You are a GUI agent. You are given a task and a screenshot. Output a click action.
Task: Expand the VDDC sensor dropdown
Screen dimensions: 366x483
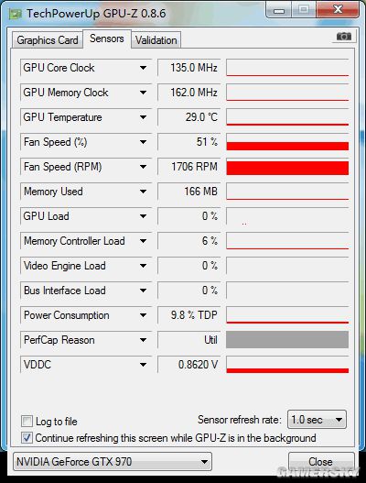point(143,365)
